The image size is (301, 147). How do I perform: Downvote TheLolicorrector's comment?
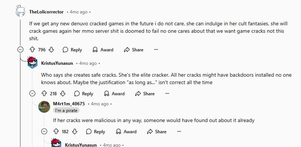click(x=51, y=50)
